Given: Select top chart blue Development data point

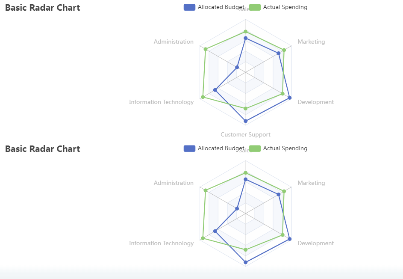Looking at the screenshot, I should coord(290,98).
